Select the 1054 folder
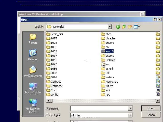163x122 pixels. pyautogui.click(x=52, y=69)
